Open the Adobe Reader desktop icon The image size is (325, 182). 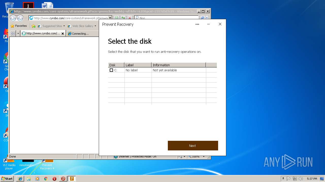(x=28, y=5)
